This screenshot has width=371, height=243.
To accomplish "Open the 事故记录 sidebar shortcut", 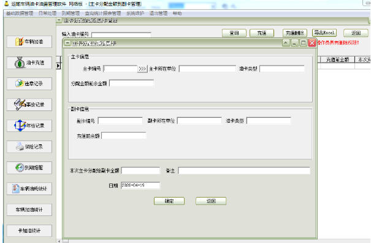I will click(29, 105).
